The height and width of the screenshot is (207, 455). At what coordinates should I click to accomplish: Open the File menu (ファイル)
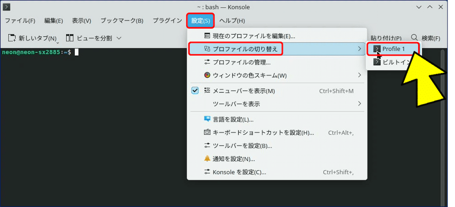click(20, 21)
